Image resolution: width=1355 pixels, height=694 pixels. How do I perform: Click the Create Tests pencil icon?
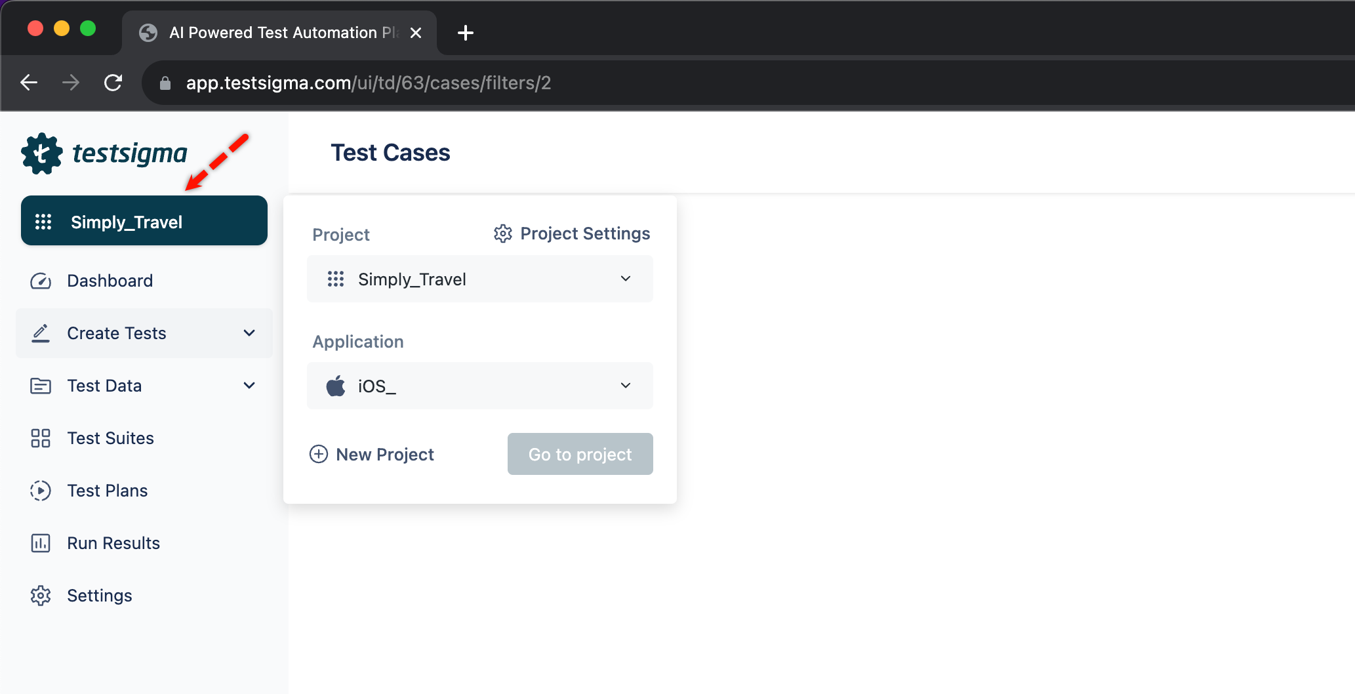(x=41, y=333)
